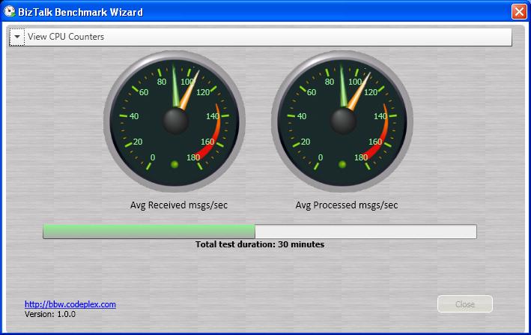Click the test duration progress bar
Viewport: 531px width, 335px height.
point(260,232)
